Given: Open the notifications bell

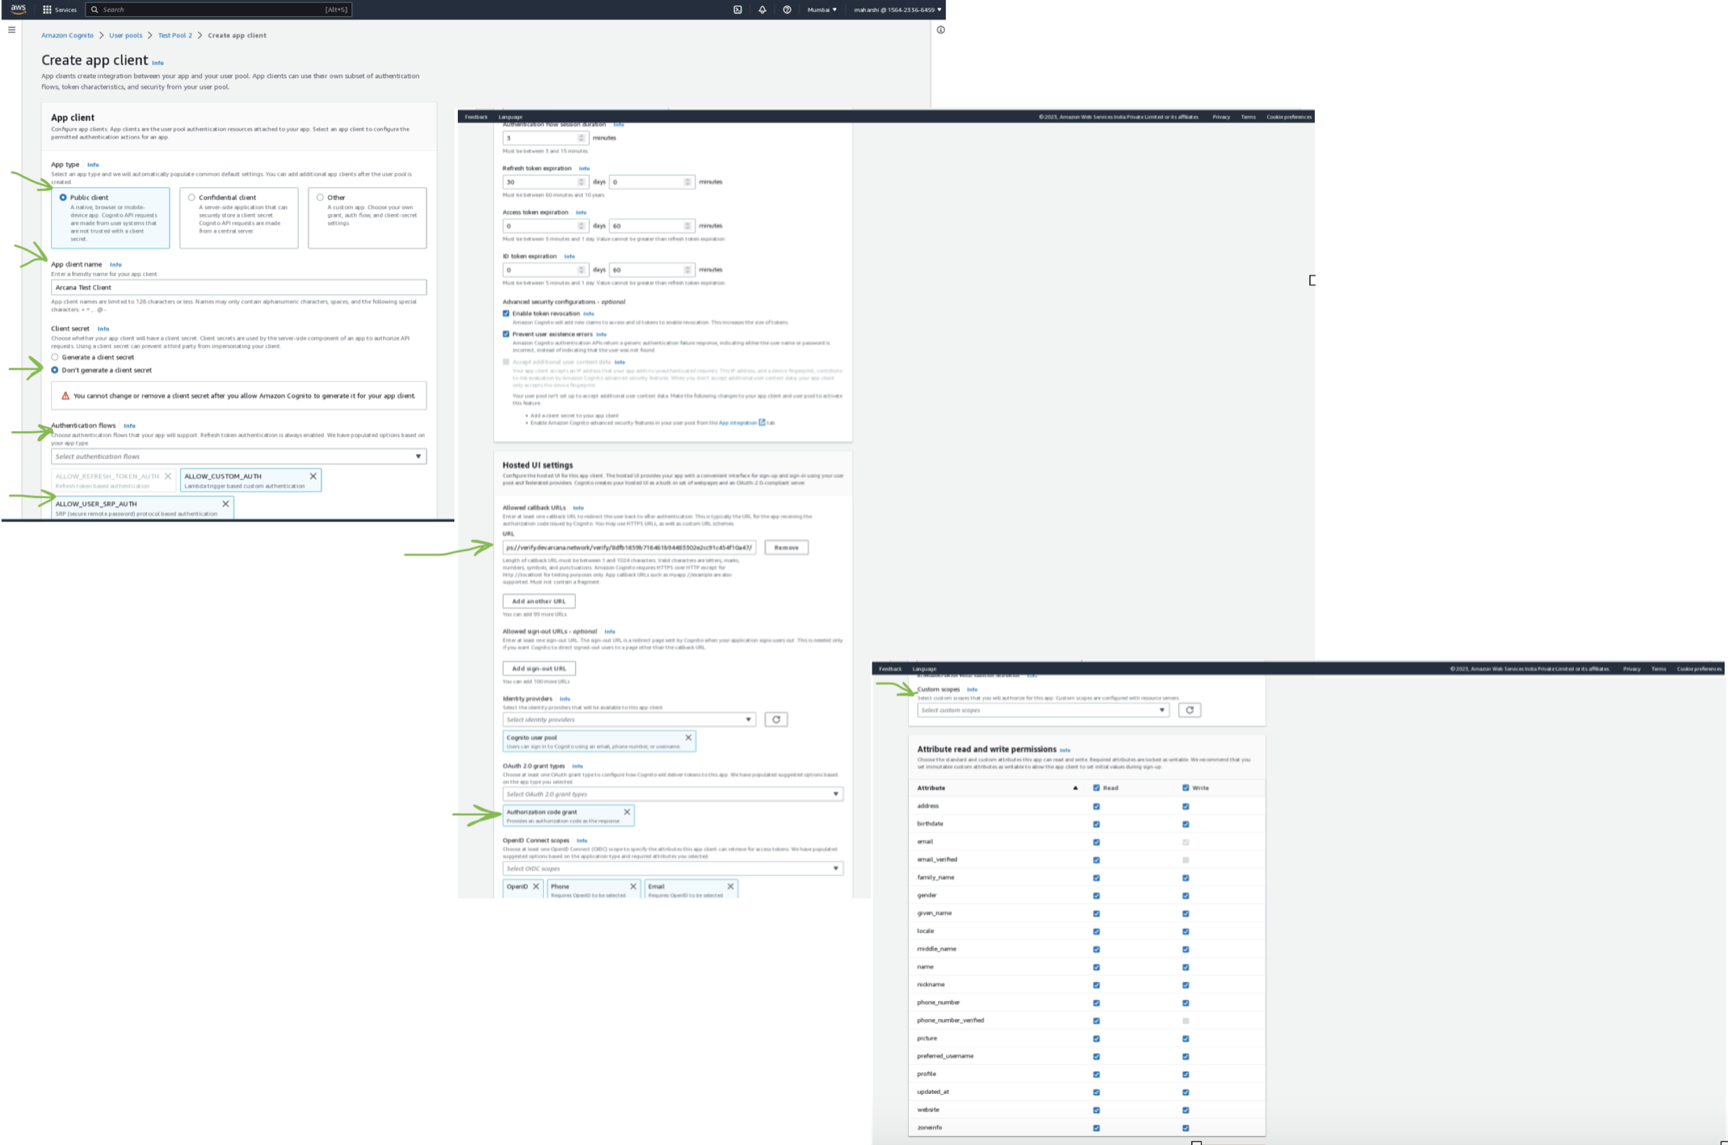Looking at the screenshot, I should [x=762, y=10].
